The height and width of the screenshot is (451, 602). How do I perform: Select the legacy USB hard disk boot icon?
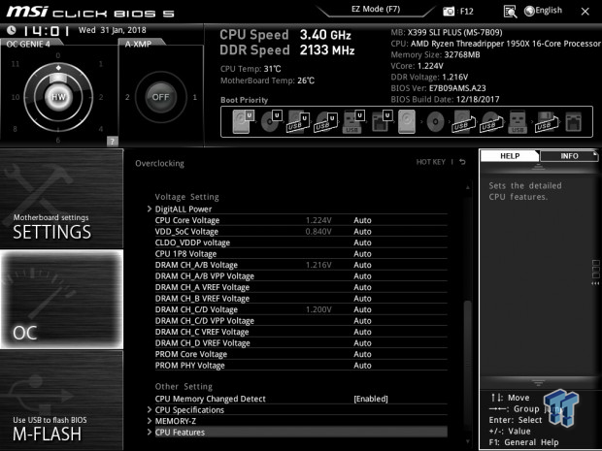[463, 121]
